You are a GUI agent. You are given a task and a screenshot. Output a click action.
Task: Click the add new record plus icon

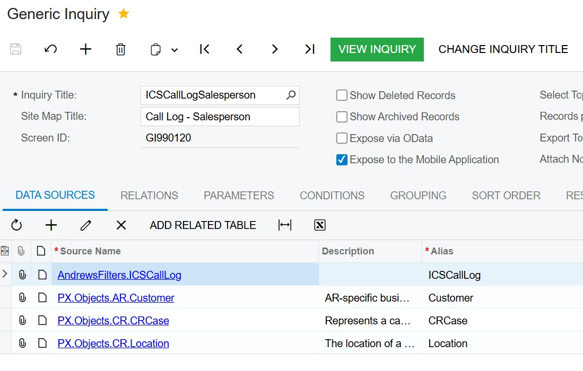pos(85,49)
